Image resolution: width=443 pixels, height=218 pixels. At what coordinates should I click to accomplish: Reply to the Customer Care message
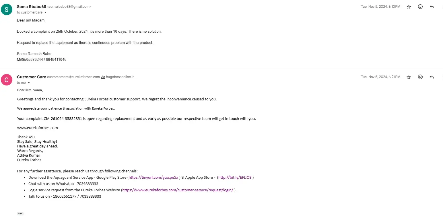pyautogui.click(x=432, y=77)
